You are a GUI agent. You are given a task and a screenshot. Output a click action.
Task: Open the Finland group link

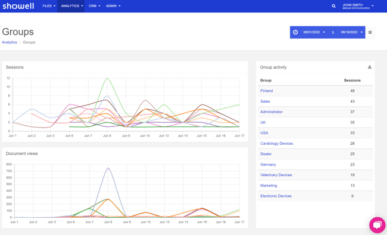click(x=266, y=91)
